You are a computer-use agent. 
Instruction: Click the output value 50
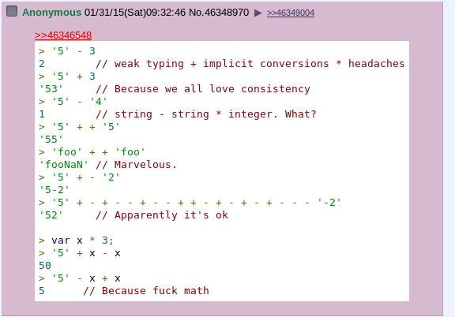45,266
